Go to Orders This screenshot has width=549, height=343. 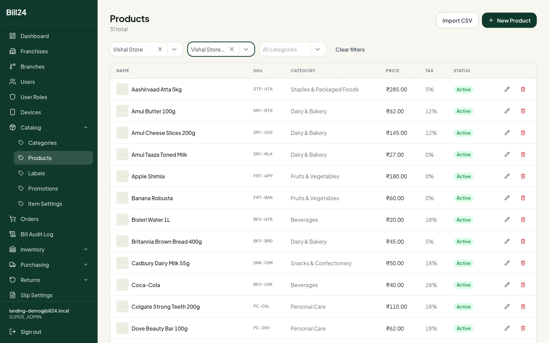tap(49, 219)
